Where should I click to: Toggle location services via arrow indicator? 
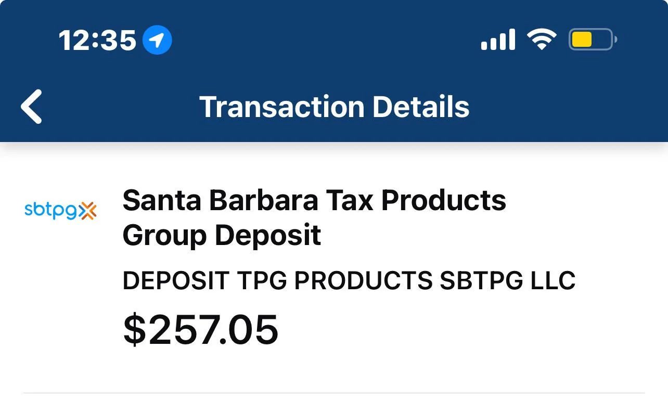coord(157,39)
